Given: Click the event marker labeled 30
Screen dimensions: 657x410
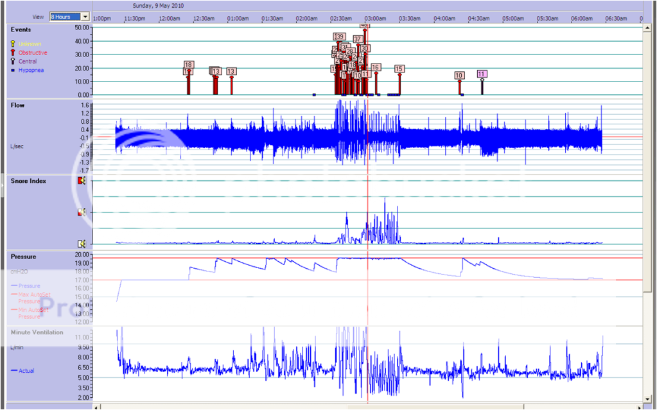Looking at the screenshot, I should (365, 49).
